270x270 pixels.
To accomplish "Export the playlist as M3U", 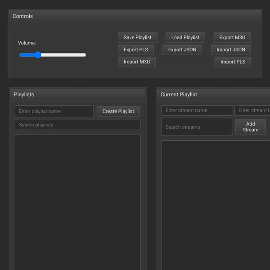I will pos(232,37).
